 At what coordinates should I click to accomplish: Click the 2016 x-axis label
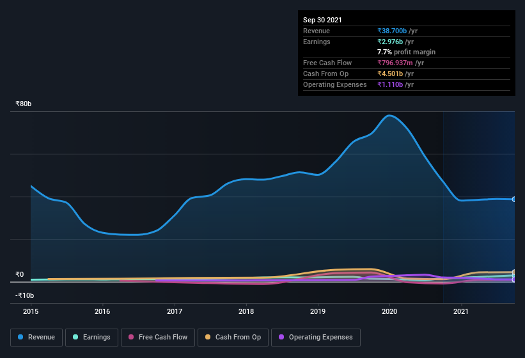click(x=102, y=311)
